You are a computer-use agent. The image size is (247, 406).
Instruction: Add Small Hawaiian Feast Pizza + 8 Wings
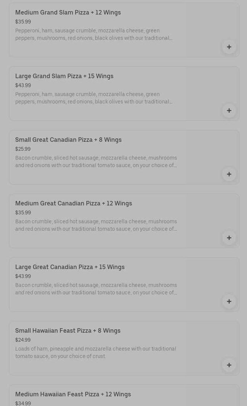tap(229, 365)
